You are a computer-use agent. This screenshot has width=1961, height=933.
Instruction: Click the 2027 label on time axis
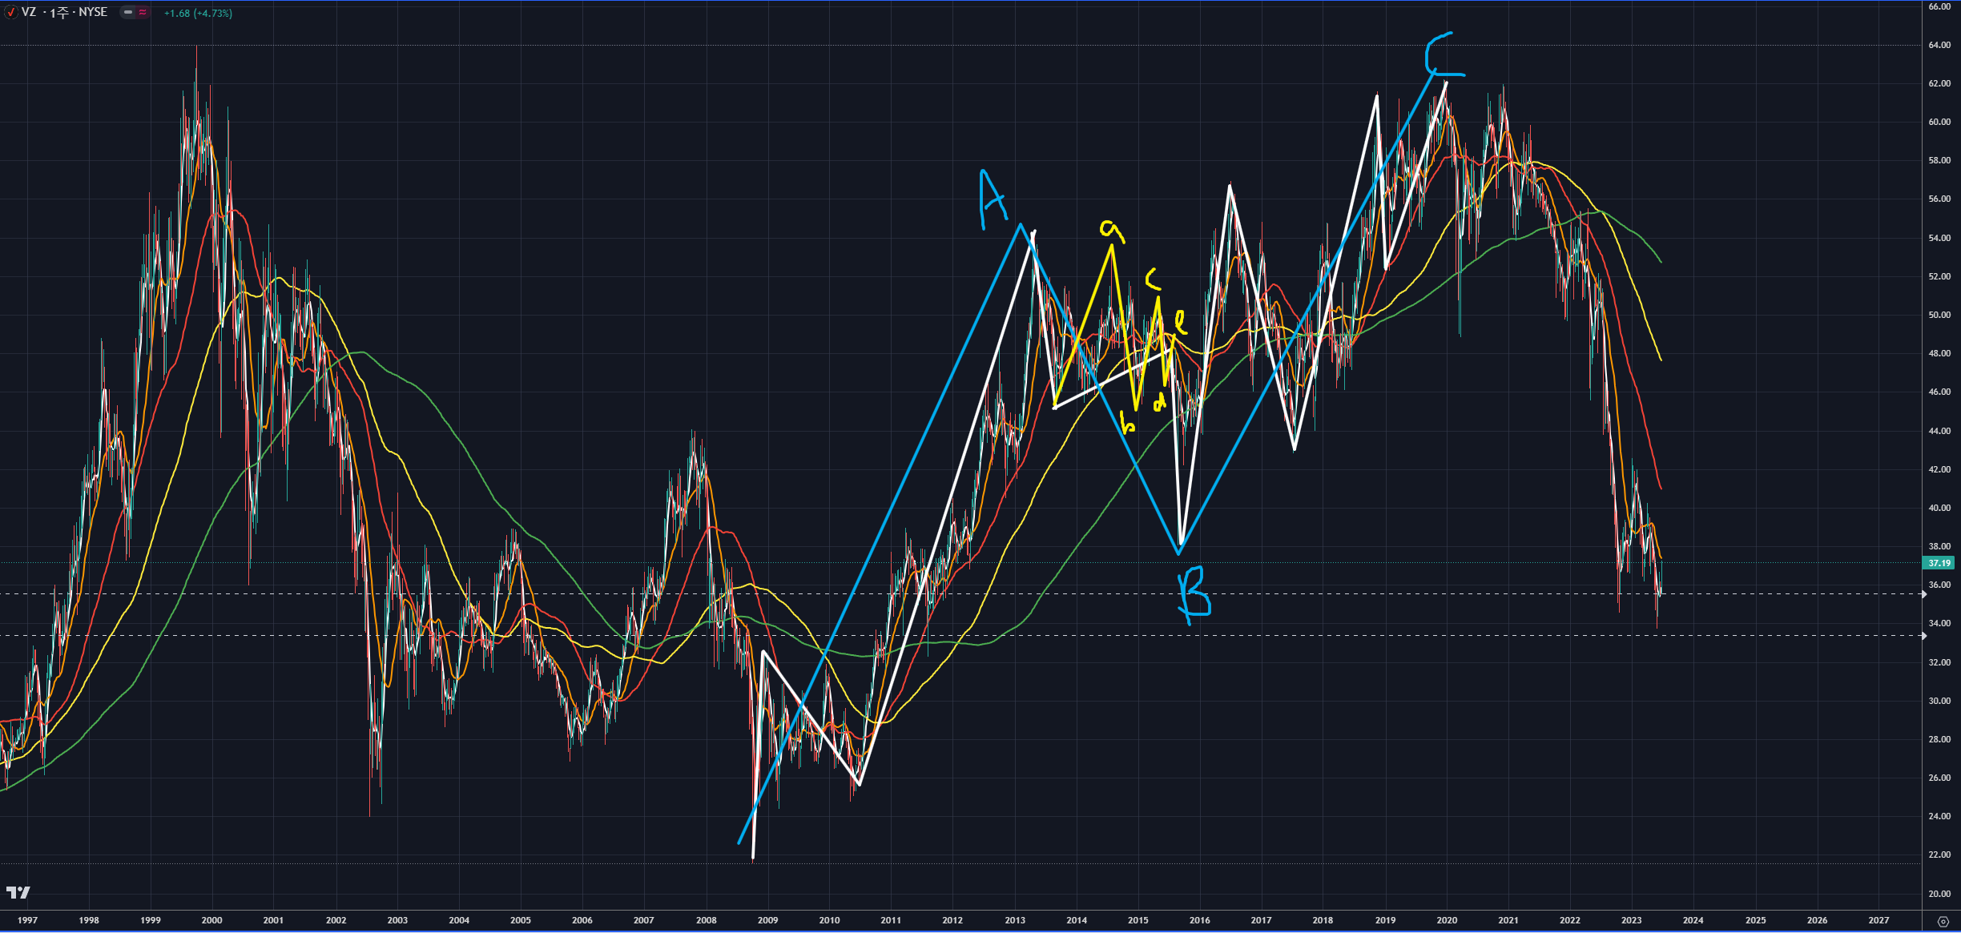pos(1878,920)
